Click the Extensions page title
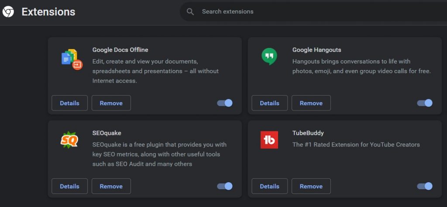Image resolution: width=447 pixels, height=207 pixels. click(x=48, y=12)
